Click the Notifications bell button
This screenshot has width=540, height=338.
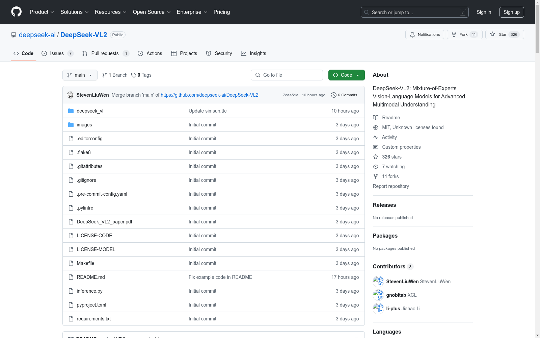pos(425,34)
